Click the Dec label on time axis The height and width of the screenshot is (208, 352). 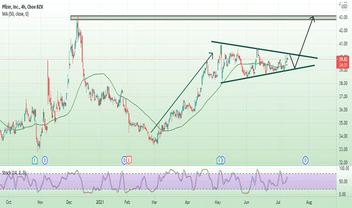pyautogui.click(x=69, y=202)
